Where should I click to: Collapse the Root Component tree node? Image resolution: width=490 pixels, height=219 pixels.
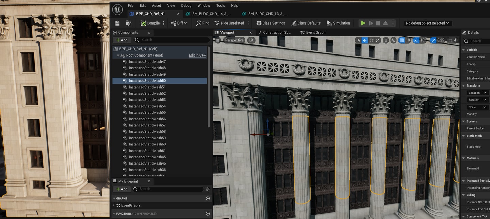(118, 55)
